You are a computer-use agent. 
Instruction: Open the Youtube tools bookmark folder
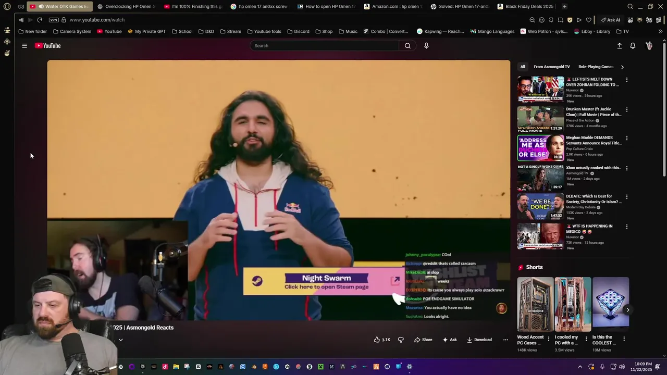tap(264, 31)
